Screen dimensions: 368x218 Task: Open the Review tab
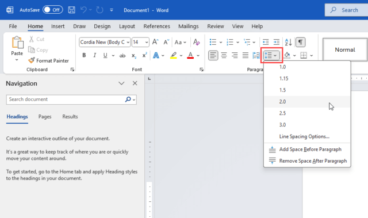click(216, 26)
